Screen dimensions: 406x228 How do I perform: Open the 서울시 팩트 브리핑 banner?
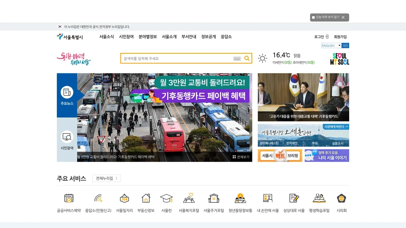(280, 156)
